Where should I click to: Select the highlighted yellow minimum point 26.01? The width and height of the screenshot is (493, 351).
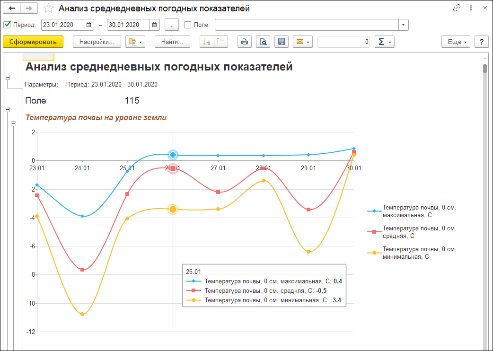173,209
